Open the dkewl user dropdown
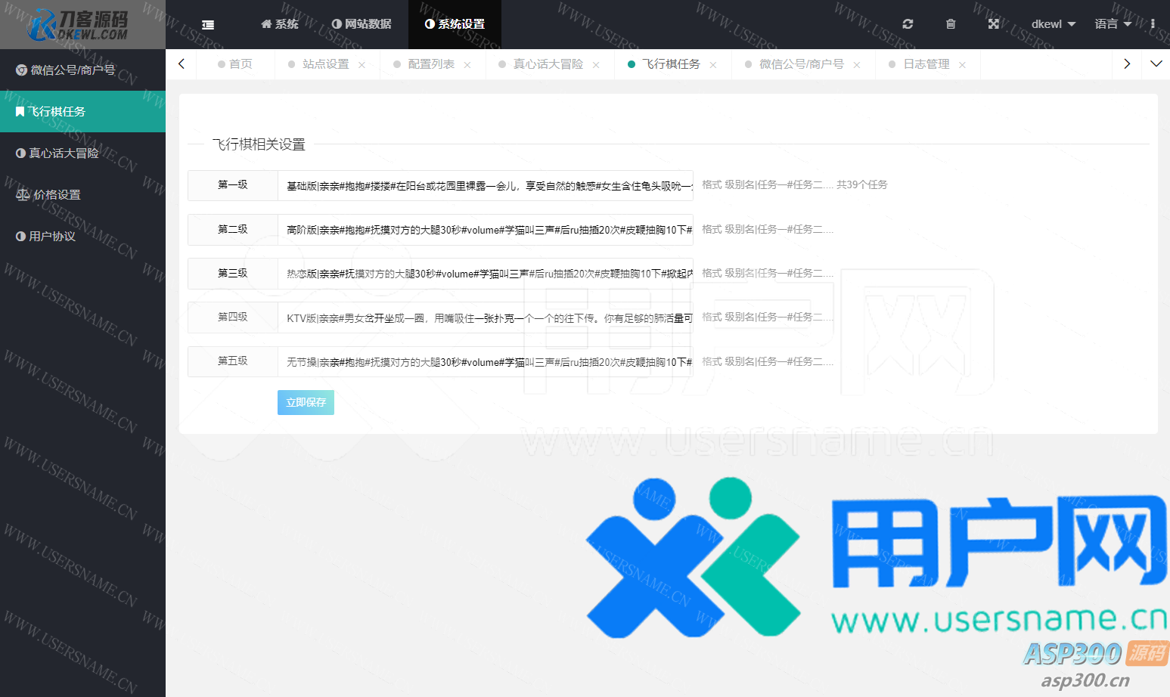This screenshot has width=1170, height=697. pyautogui.click(x=1053, y=24)
